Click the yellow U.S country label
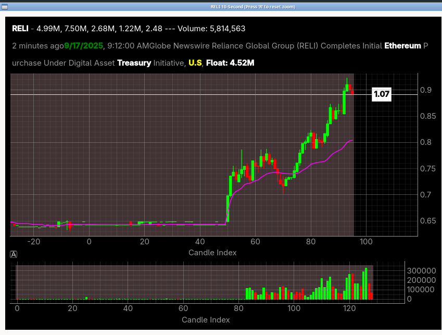The height and width of the screenshot is (335, 442). (195, 63)
